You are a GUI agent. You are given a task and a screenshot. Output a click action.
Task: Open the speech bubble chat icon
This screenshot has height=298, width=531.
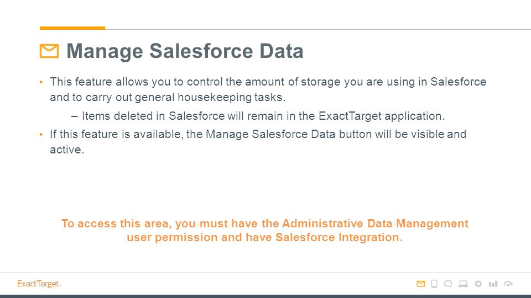pyautogui.click(x=448, y=284)
